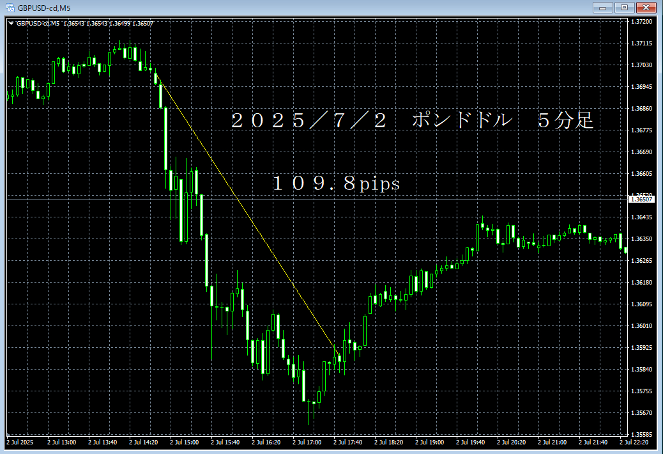Click price scale value 1.35840
Viewport: 663px width, 454px height.
pos(641,370)
